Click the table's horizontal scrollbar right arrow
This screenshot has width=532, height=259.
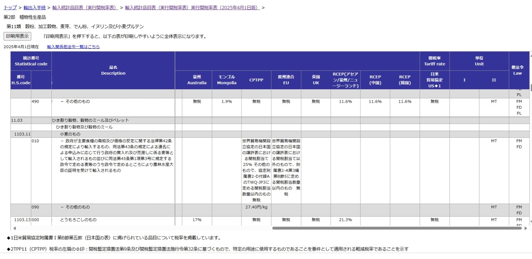click(526, 228)
